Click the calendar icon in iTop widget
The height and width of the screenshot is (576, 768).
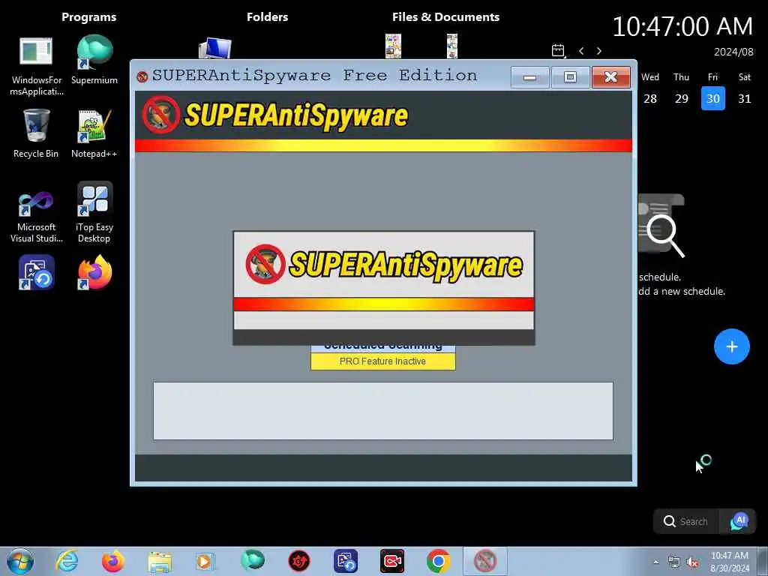(558, 50)
